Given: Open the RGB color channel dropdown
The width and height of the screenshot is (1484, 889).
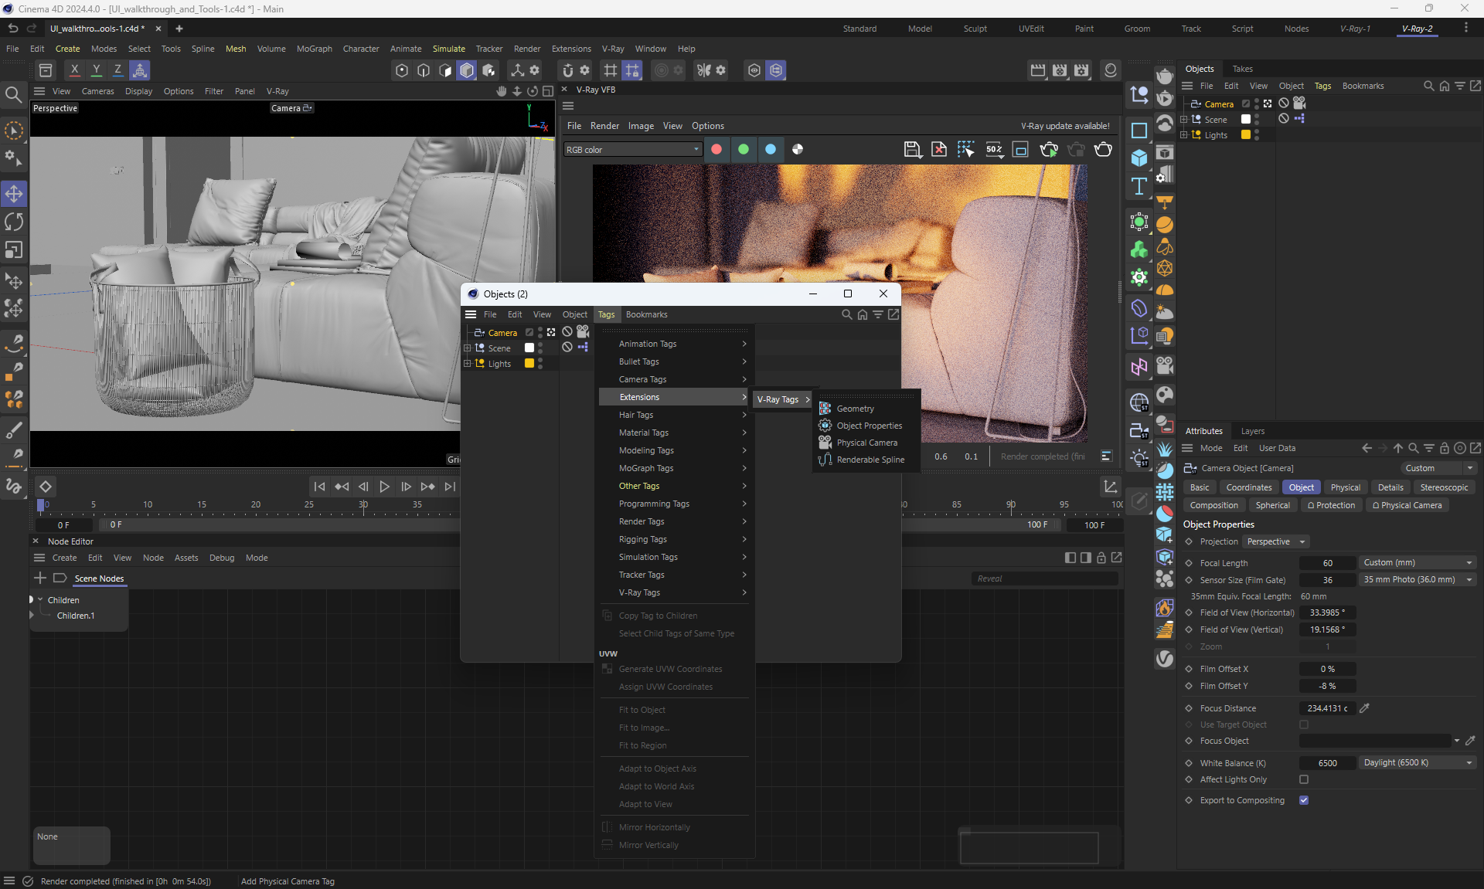Looking at the screenshot, I should (631, 150).
